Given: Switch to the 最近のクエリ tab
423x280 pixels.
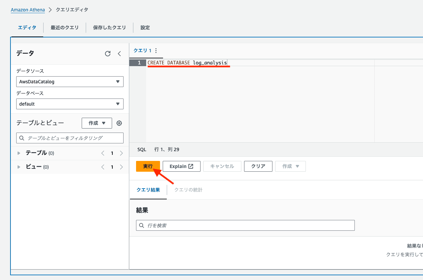Looking at the screenshot, I should (64, 28).
